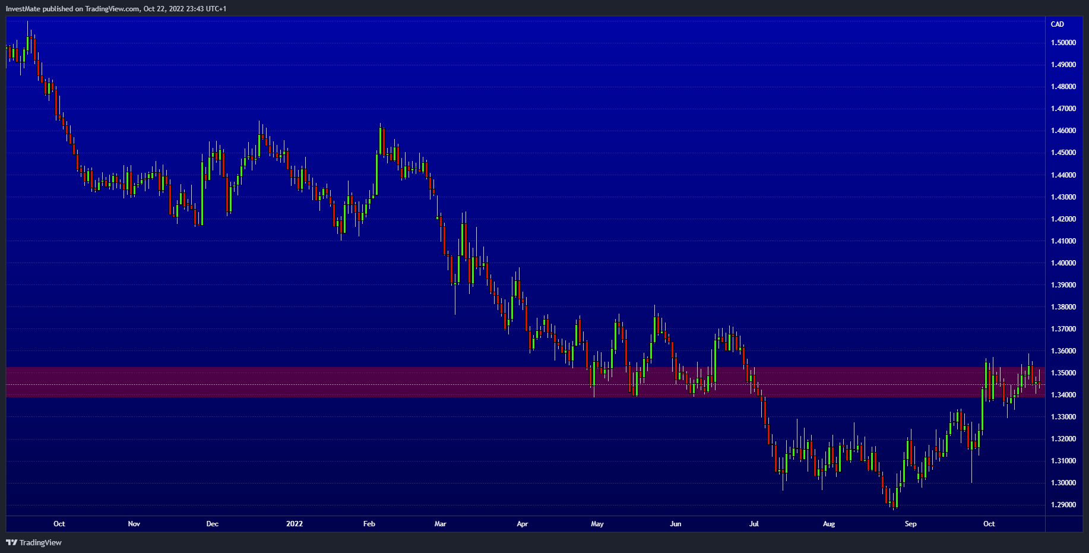
Task: Click the 1.45000 price label
Action: click(1063, 153)
